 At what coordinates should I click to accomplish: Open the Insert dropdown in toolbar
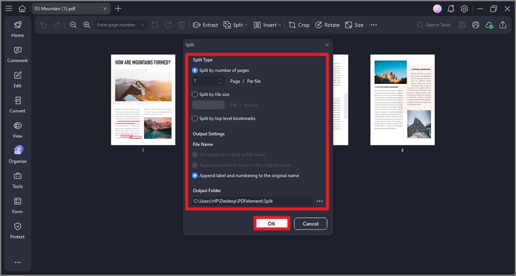click(267, 25)
